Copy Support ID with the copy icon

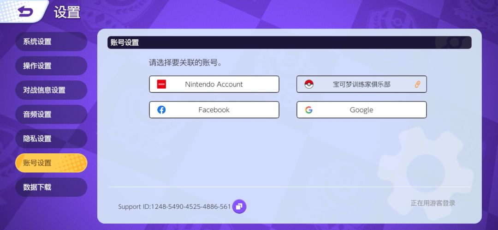pos(239,206)
